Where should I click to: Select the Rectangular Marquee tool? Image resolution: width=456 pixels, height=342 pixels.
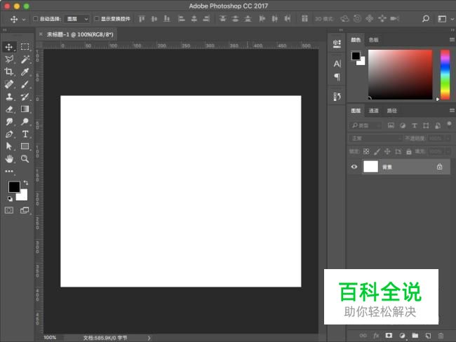pos(25,47)
